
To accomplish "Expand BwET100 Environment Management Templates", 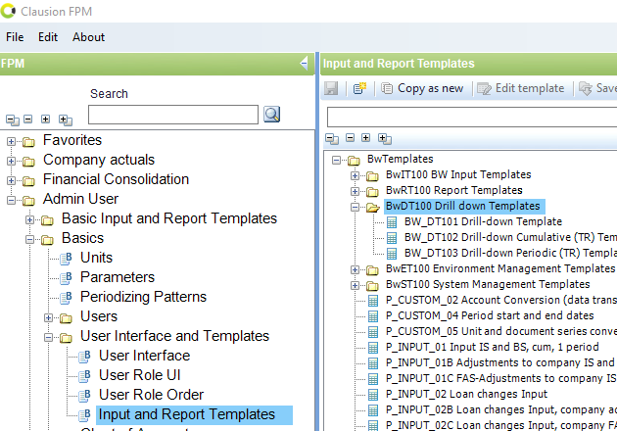I will click(x=355, y=269).
